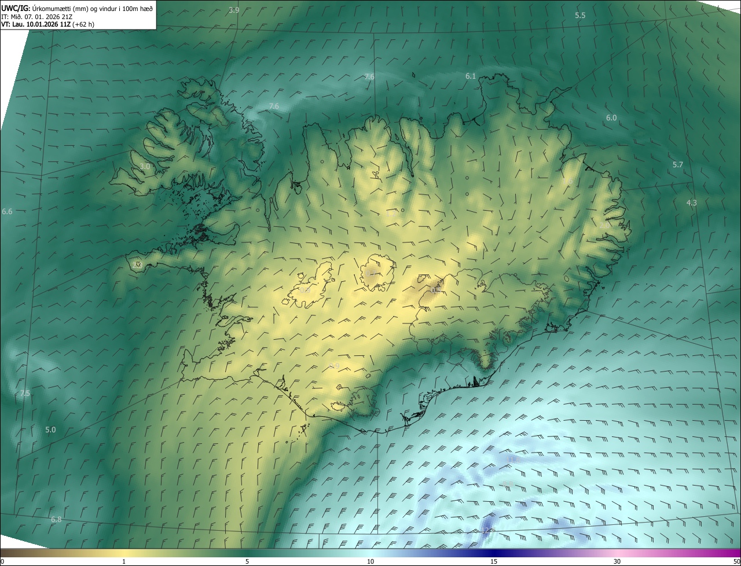741x566 pixels.
Task: Click the color scale label '5'
Action: 247,562
